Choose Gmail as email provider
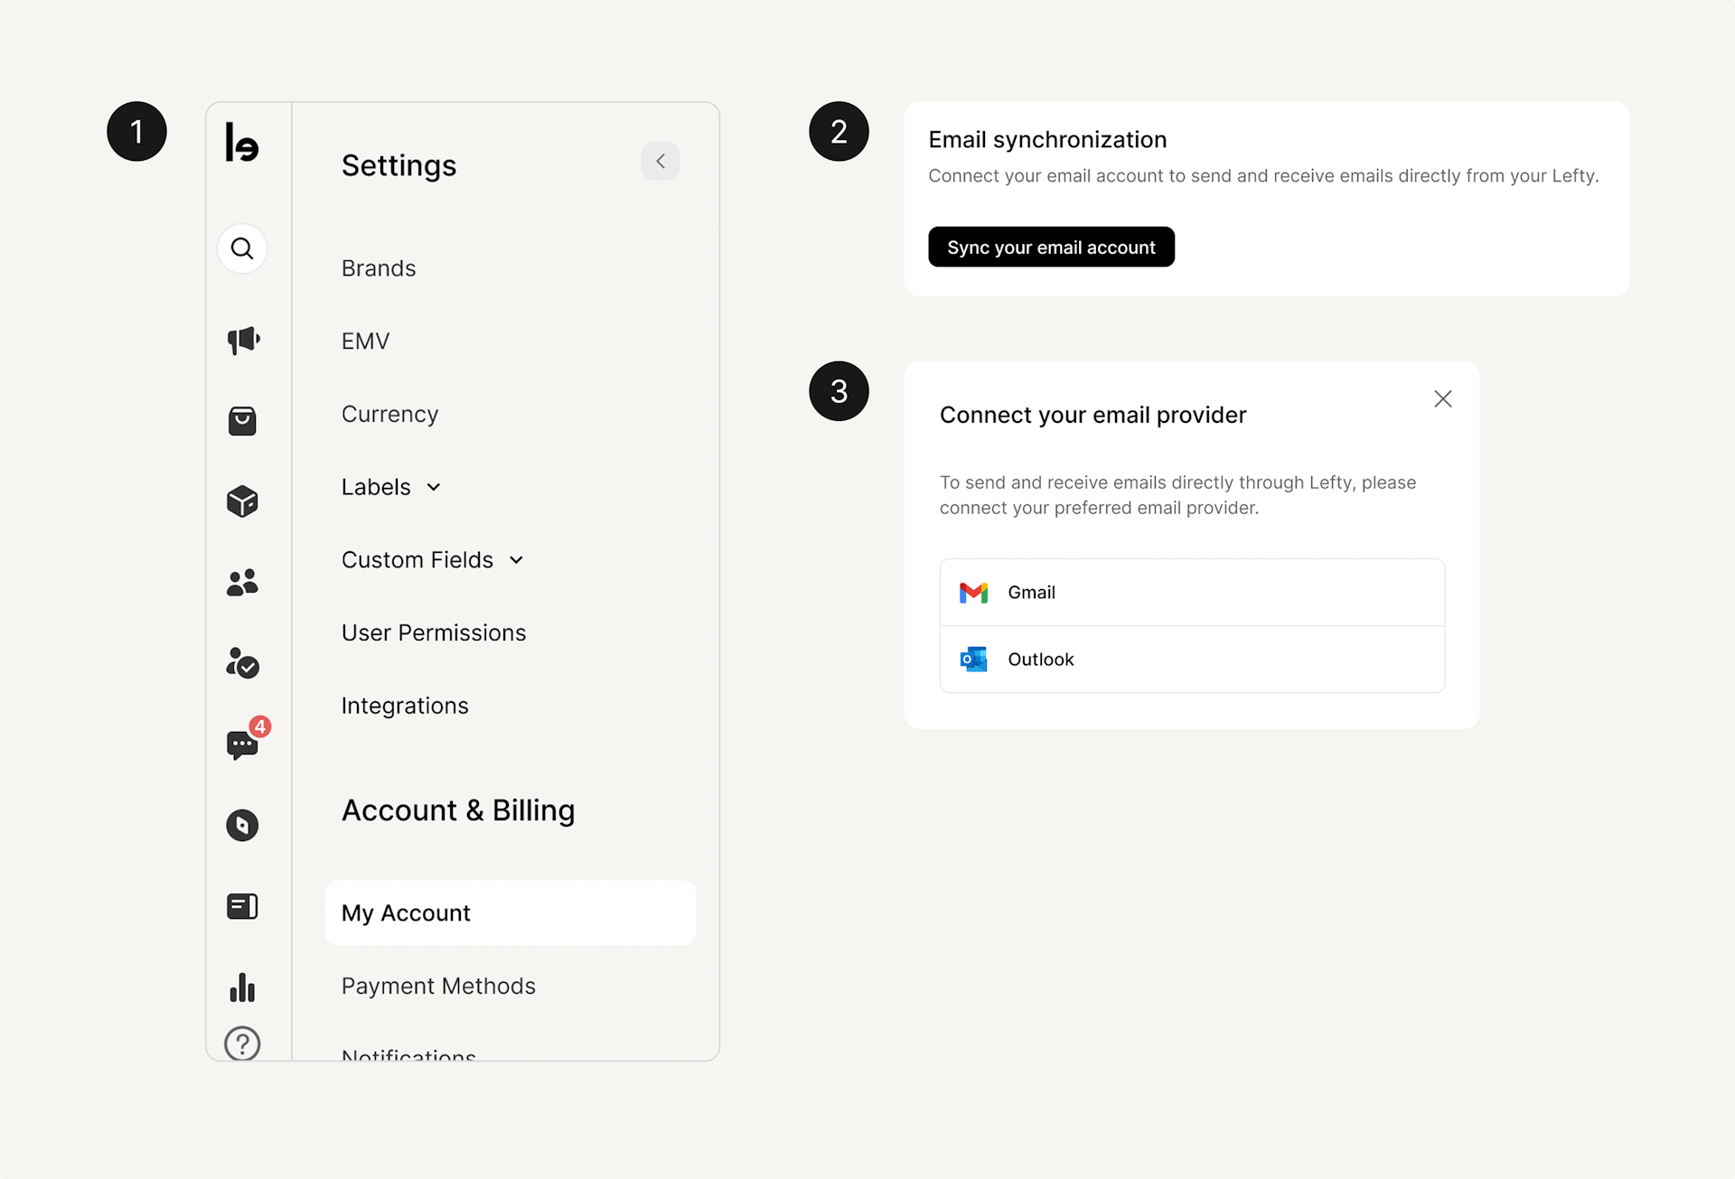1735x1179 pixels. (x=1192, y=593)
